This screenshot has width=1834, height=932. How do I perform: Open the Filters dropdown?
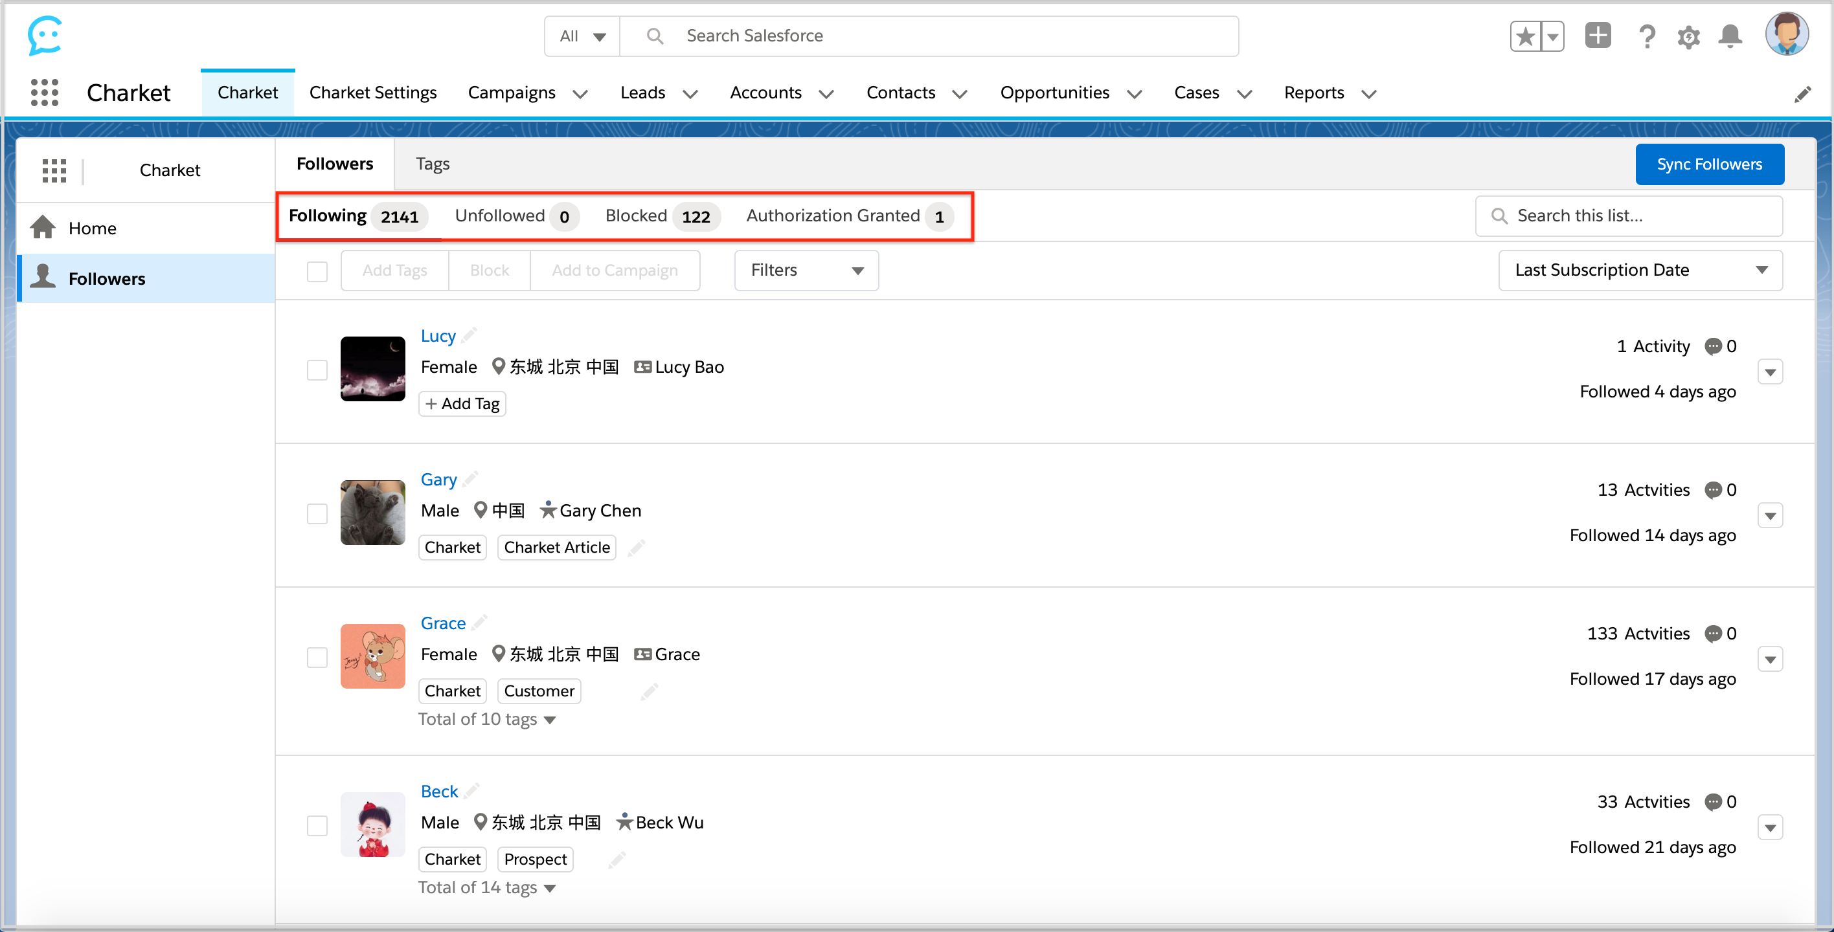(806, 271)
